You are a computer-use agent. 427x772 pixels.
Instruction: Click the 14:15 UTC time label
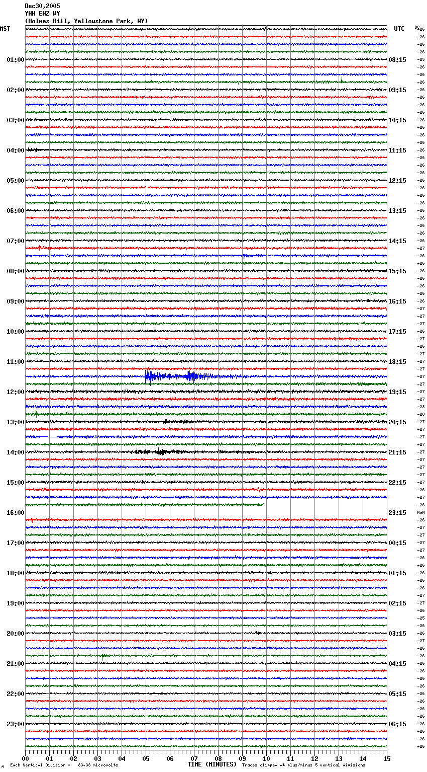click(x=397, y=241)
